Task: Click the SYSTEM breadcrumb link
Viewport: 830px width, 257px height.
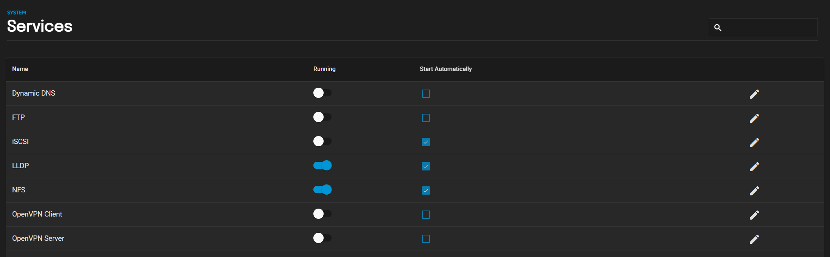Action: pos(17,12)
